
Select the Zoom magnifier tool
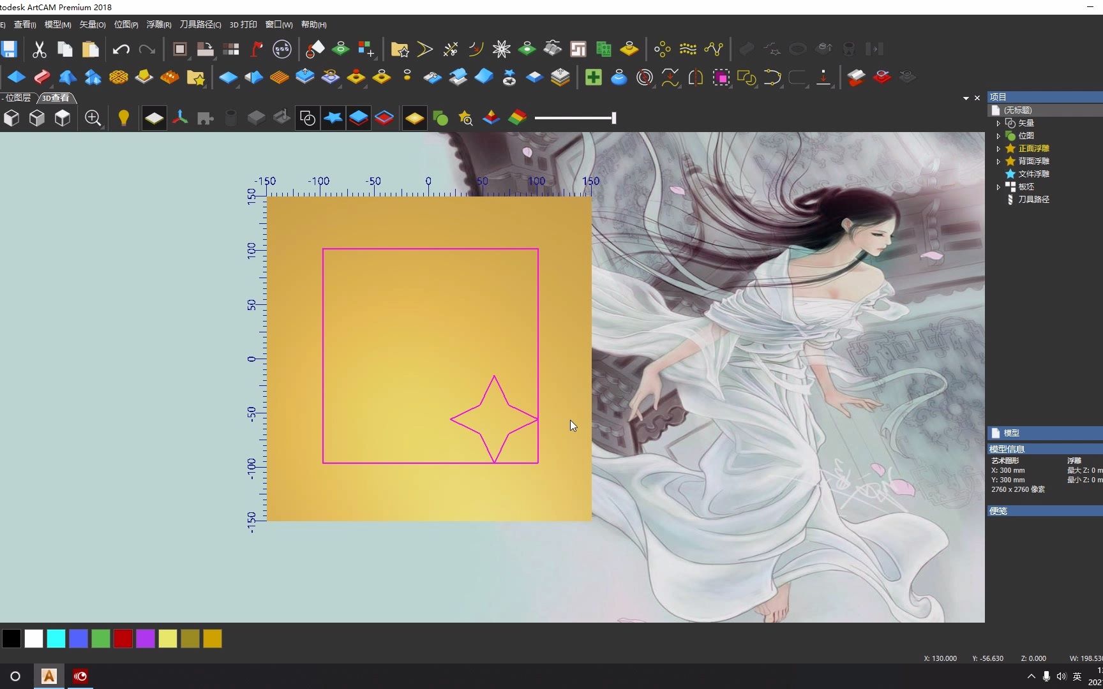coord(93,118)
